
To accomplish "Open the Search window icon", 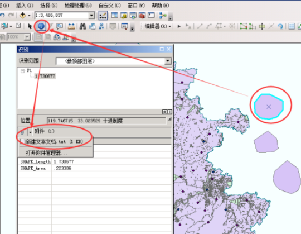I will coord(133,15).
